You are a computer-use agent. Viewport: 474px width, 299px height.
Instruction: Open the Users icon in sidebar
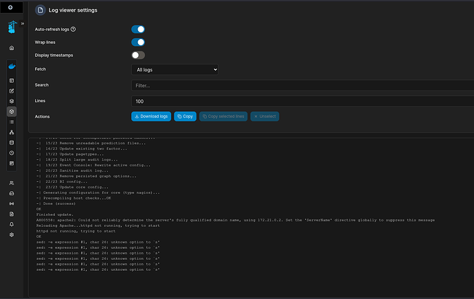click(11, 183)
